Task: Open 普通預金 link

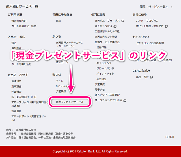Action: click(x=16, y=81)
